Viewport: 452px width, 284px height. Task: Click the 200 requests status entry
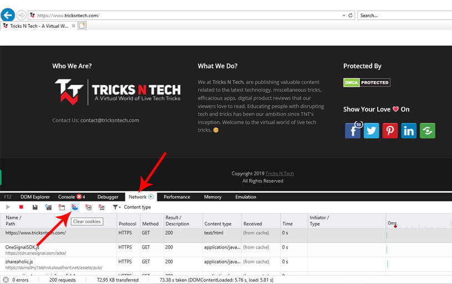[x=62, y=280]
